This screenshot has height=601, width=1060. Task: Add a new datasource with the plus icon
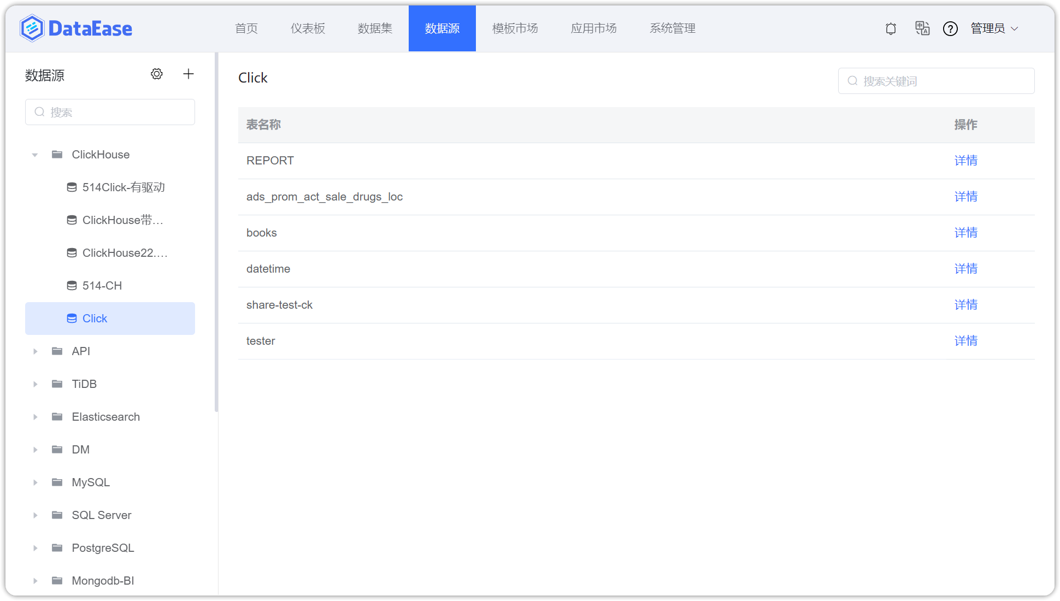(x=188, y=73)
